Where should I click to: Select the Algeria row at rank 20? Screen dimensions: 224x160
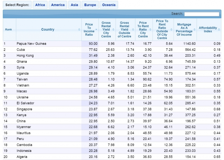(112, 157)
